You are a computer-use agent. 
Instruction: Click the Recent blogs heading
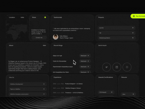(x=58, y=45)
